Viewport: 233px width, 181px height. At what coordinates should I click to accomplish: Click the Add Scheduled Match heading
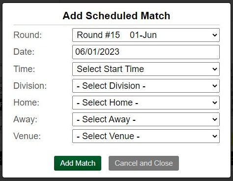pyautogui.click(x=116, y=16)
